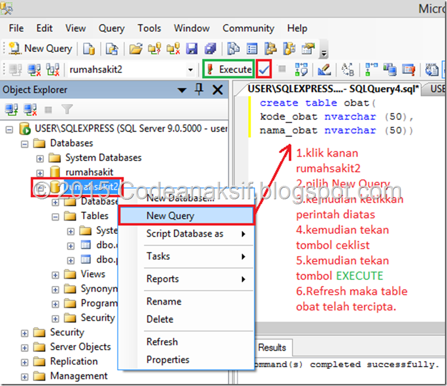Click the Filter funnel icon in Object Explorer
The image size is (447, 386).
[x=67, y=109]
